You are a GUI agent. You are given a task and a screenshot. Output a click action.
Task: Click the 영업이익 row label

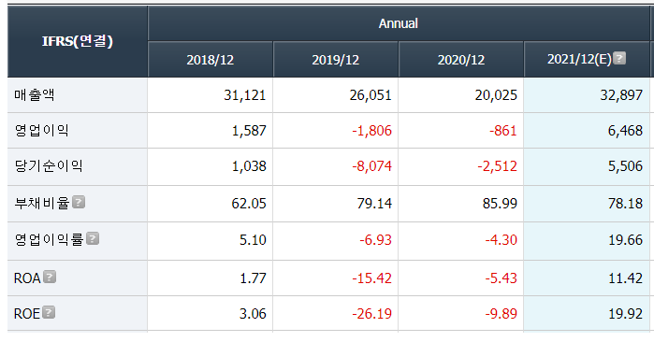(x=41, y=131)
